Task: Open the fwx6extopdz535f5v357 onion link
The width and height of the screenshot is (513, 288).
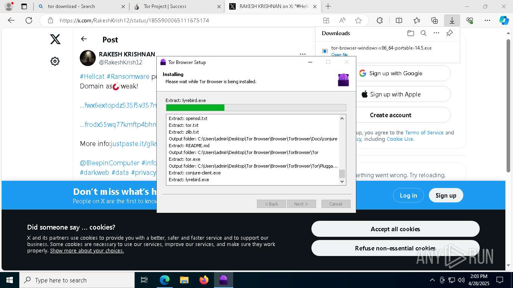Action: tap(118, 105)
